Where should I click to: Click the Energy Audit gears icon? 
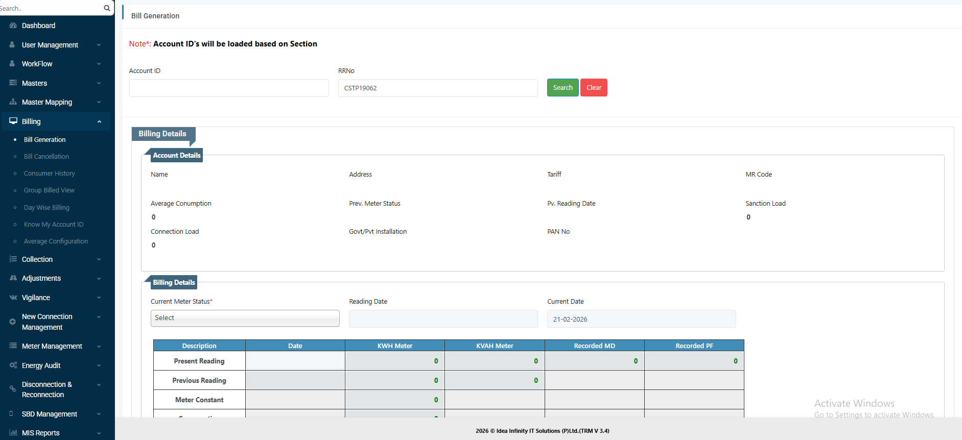(13, 365)
